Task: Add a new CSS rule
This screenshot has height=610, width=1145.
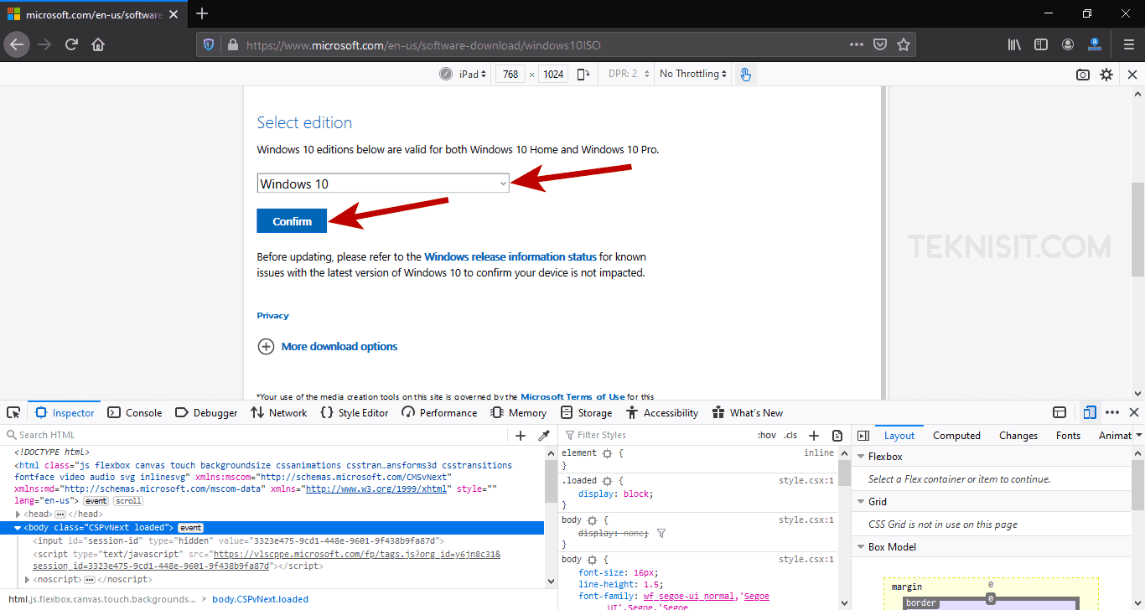Action: pyautogui.click(x=813, y=435)
